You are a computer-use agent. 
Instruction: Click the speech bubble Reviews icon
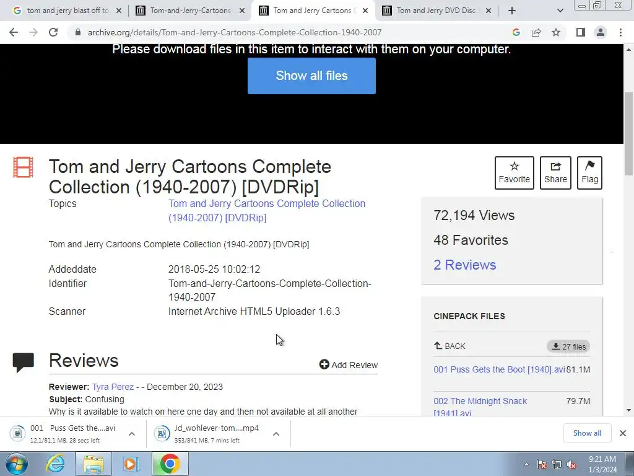(x=23, y=362)
